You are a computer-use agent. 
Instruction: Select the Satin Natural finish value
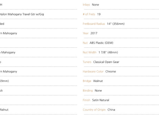click(x=101, y=100)
